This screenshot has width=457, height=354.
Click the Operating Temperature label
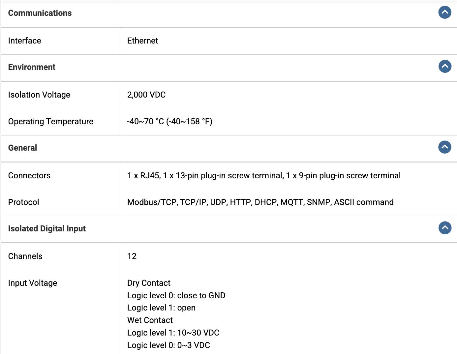click(x=51, y=121)
